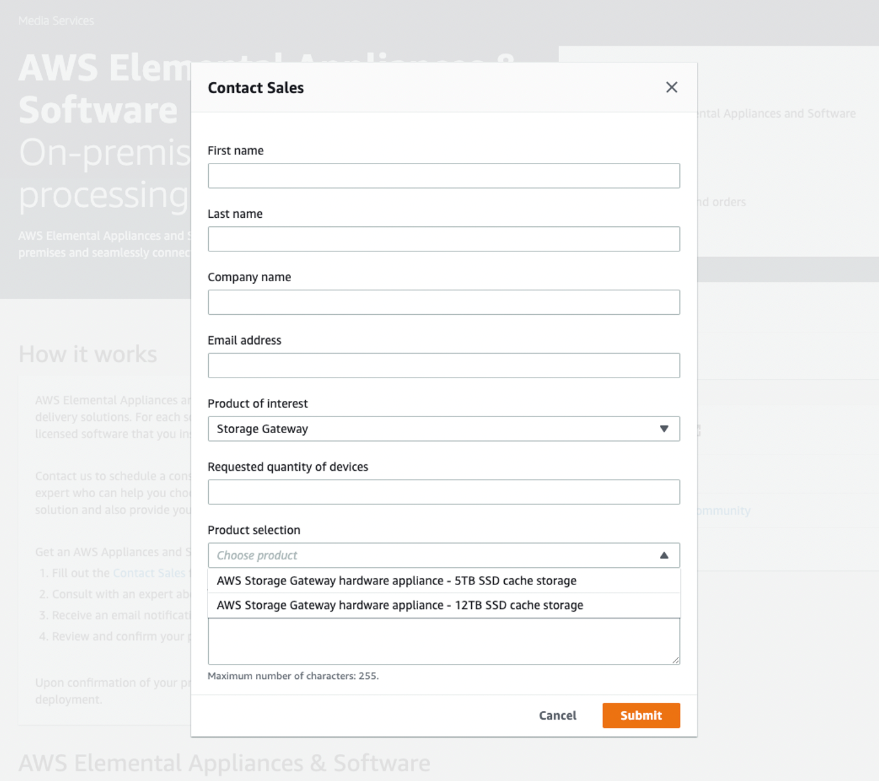Click the Requested quantity of devices field

pos(443,492)
